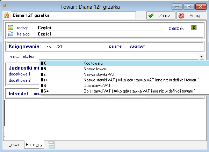Choose #S+ Opis stawki VAT conditional option
This screenshot has height=152, width=209.
(x=124, y=91)
